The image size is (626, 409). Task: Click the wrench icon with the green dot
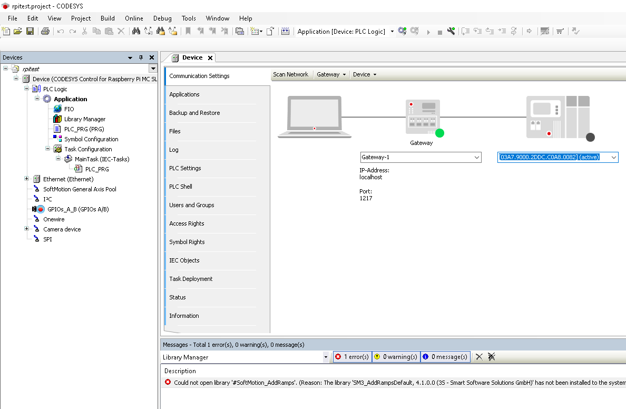pyautogui.click(x=451, y=31)
